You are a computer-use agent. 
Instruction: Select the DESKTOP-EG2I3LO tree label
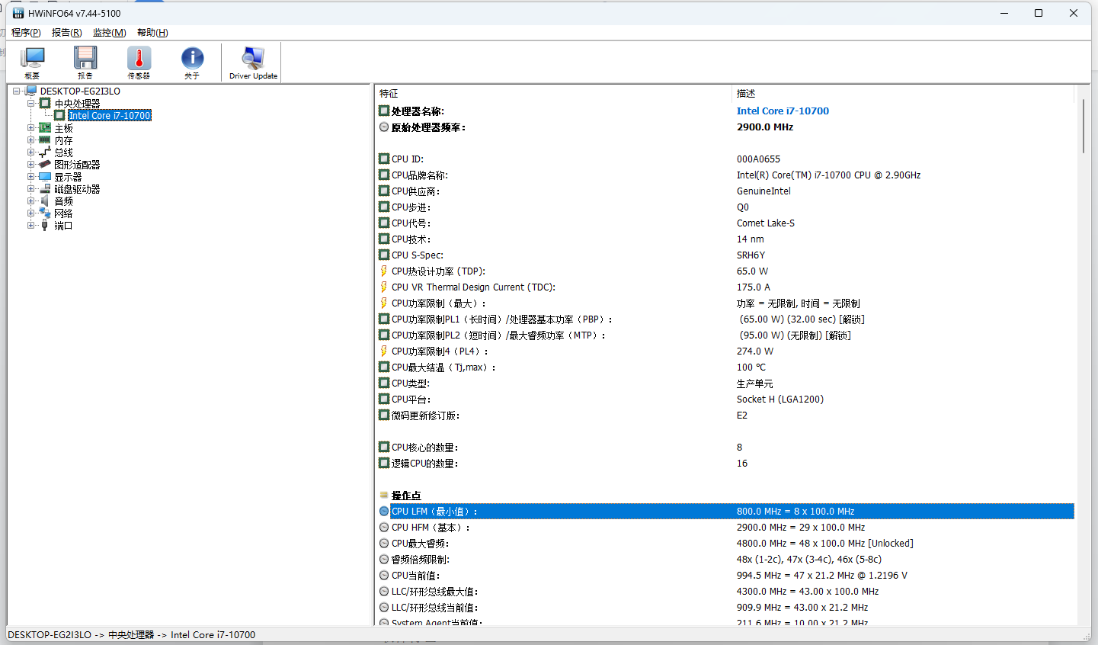click(x=80, y=91)
